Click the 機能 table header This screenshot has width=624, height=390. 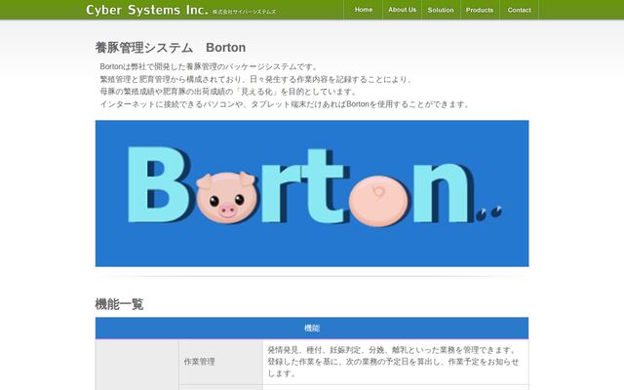click(312, 329)
